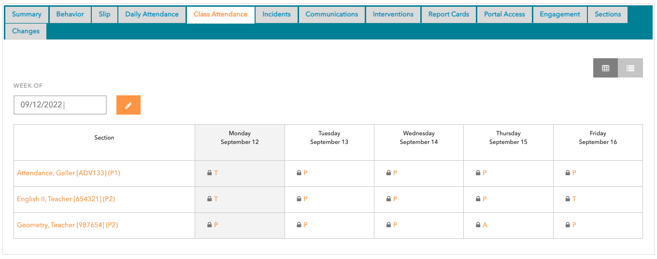Open English II, Teacher [654321] link
The image size is (657, 259).
(x=66, y=199)
